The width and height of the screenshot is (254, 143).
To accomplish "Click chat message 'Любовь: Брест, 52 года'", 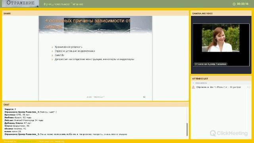I will [18, 118].
